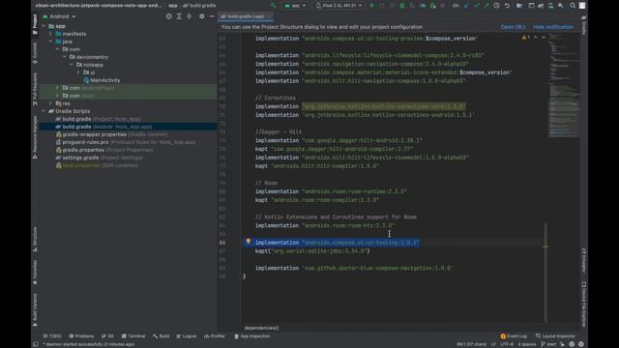This screenshot has width=619, height=348.
Task: Expand the manifests folder
Action: pyautogui.click(x=51, y=34)
